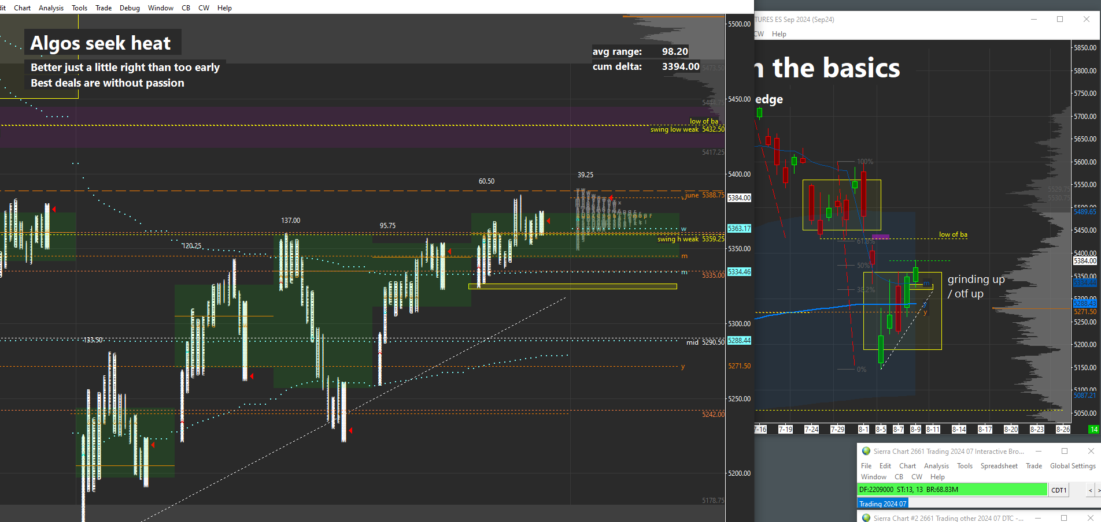Click the 5271.50 price label on left chart scale
1101x522 pixels.
(739, 366)
